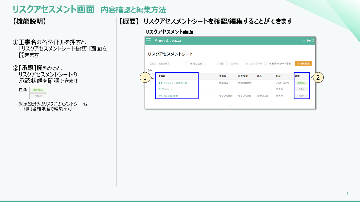The height and width of the screenshot is (202, 360).
Task: Click the 承認済み status badge
Action: pos(301,82)
